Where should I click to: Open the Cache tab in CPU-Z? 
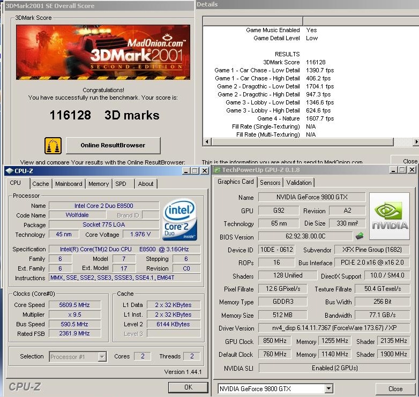(41, 184)
